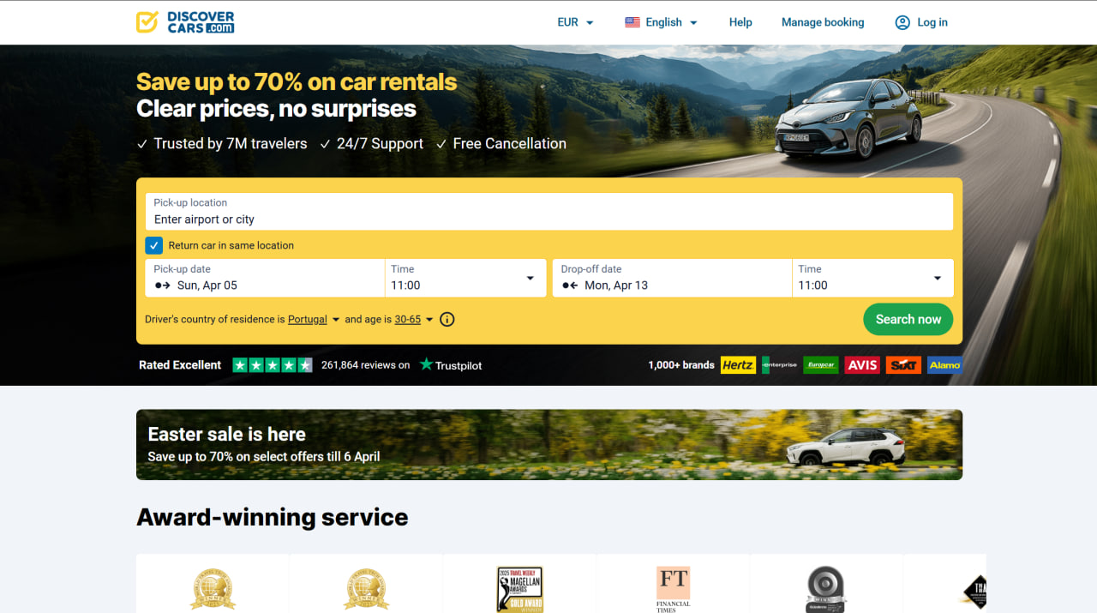1097x613 pixels.
Task: Uncheck Return car in same location
Action: [153, 245]
